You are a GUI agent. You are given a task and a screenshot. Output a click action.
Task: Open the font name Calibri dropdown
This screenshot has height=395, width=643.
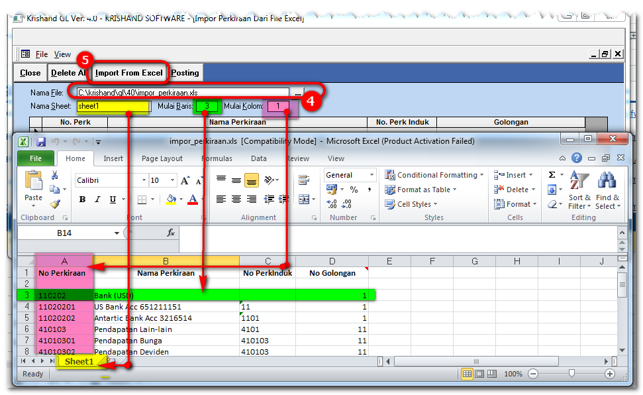pyautogui.click(x=144, y=180)
